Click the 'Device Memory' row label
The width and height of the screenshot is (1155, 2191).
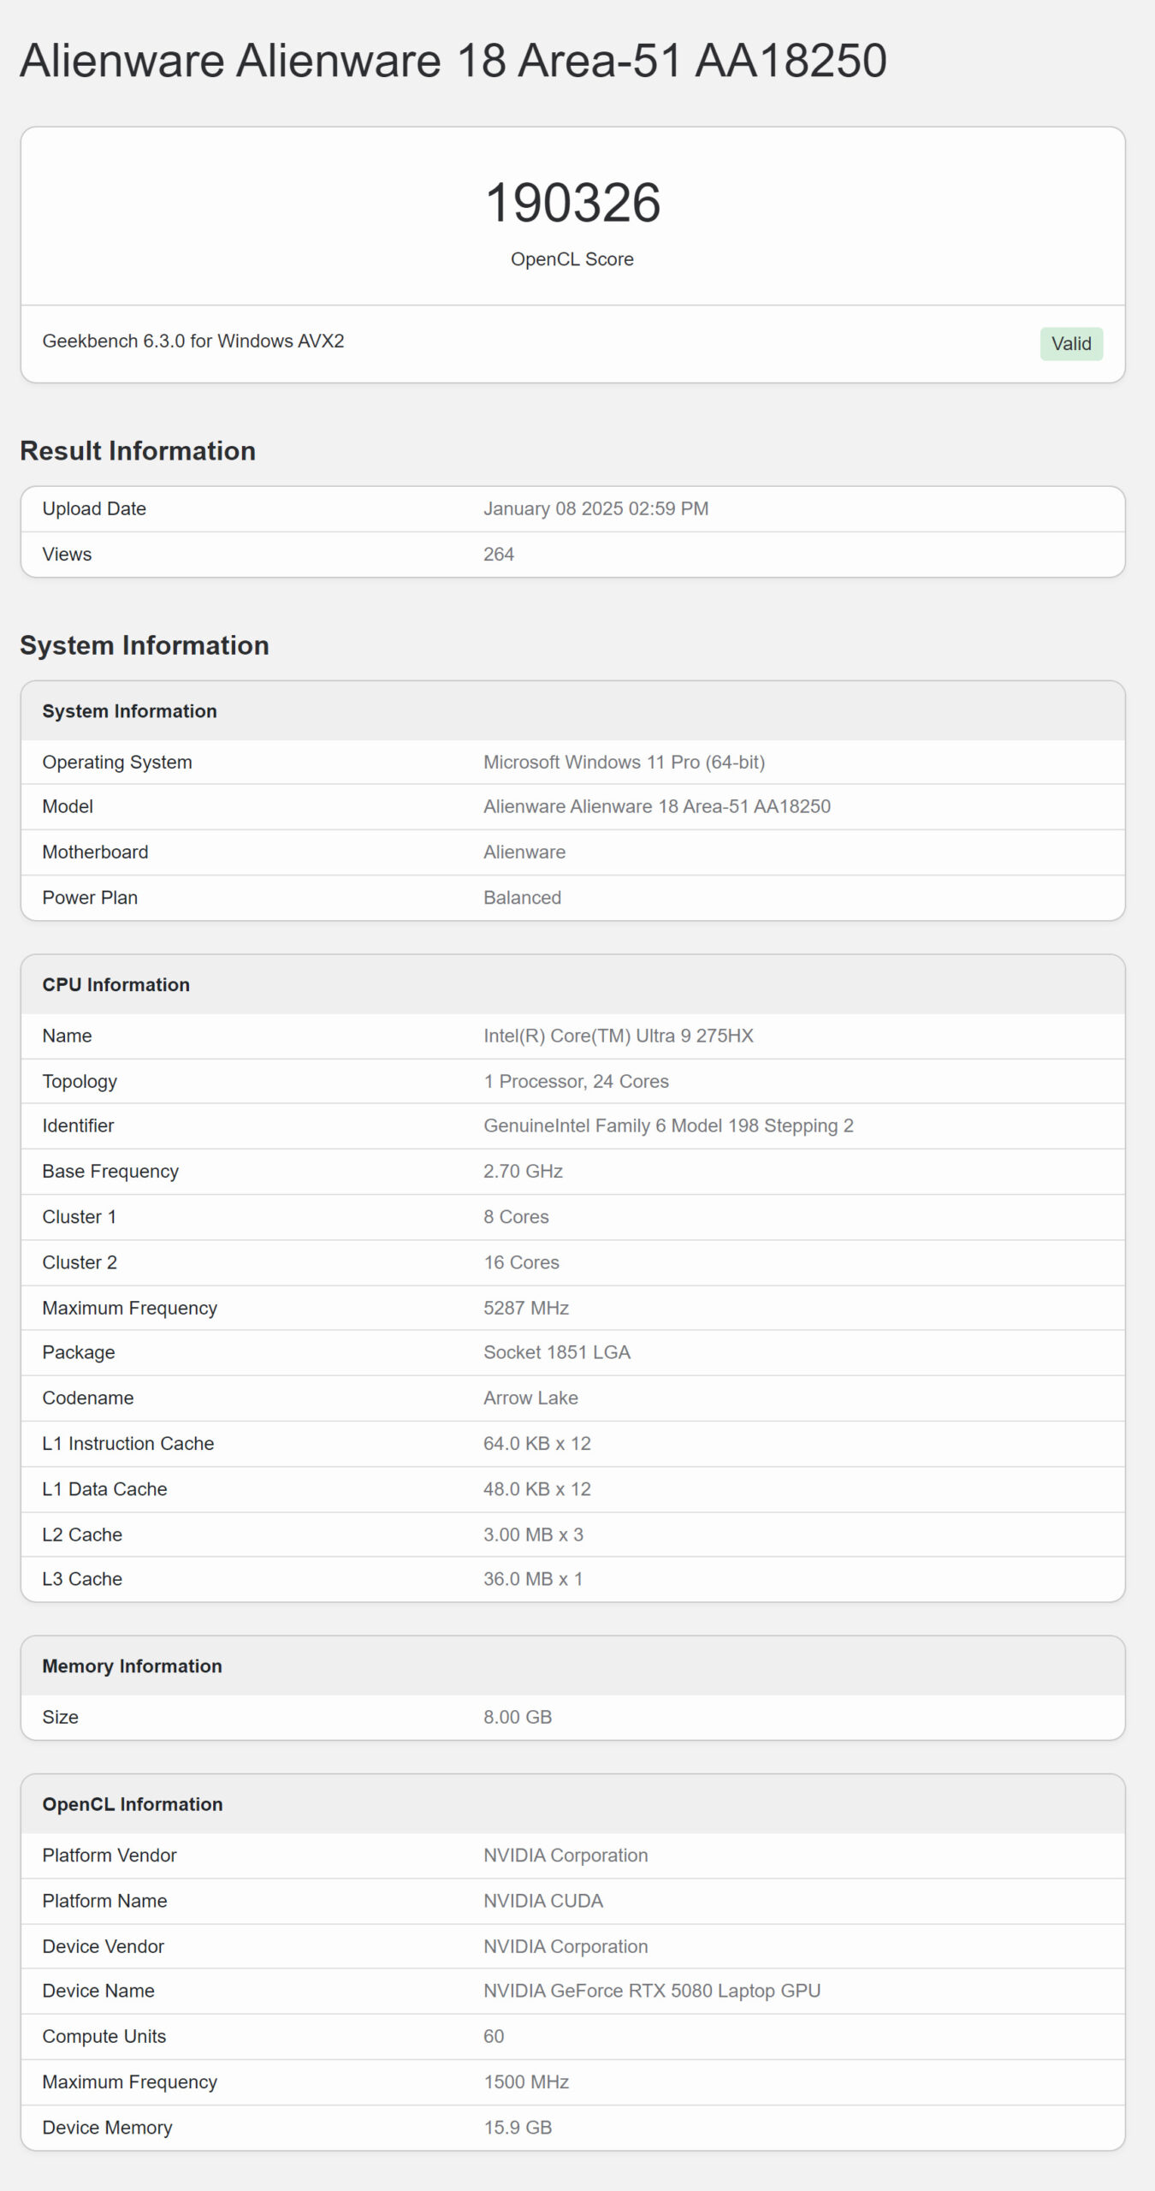tap(108, 2128)
